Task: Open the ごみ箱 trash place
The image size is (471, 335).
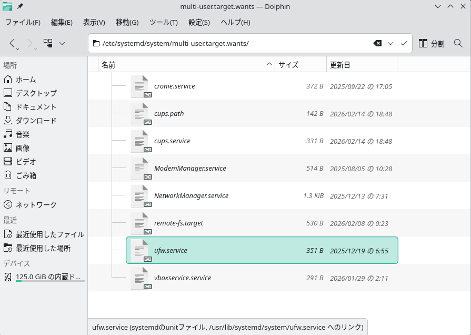Action: point(26,175)
